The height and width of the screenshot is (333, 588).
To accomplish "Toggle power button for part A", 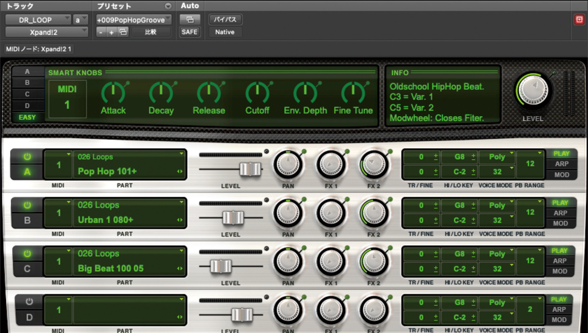I will pos(27,157).
